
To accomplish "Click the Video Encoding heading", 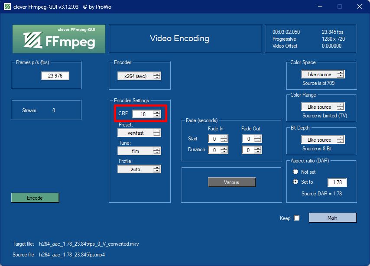I will 179,39.
